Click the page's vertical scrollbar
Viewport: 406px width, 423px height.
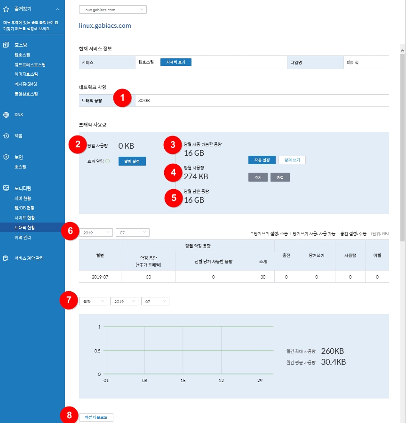pos(402,141)
